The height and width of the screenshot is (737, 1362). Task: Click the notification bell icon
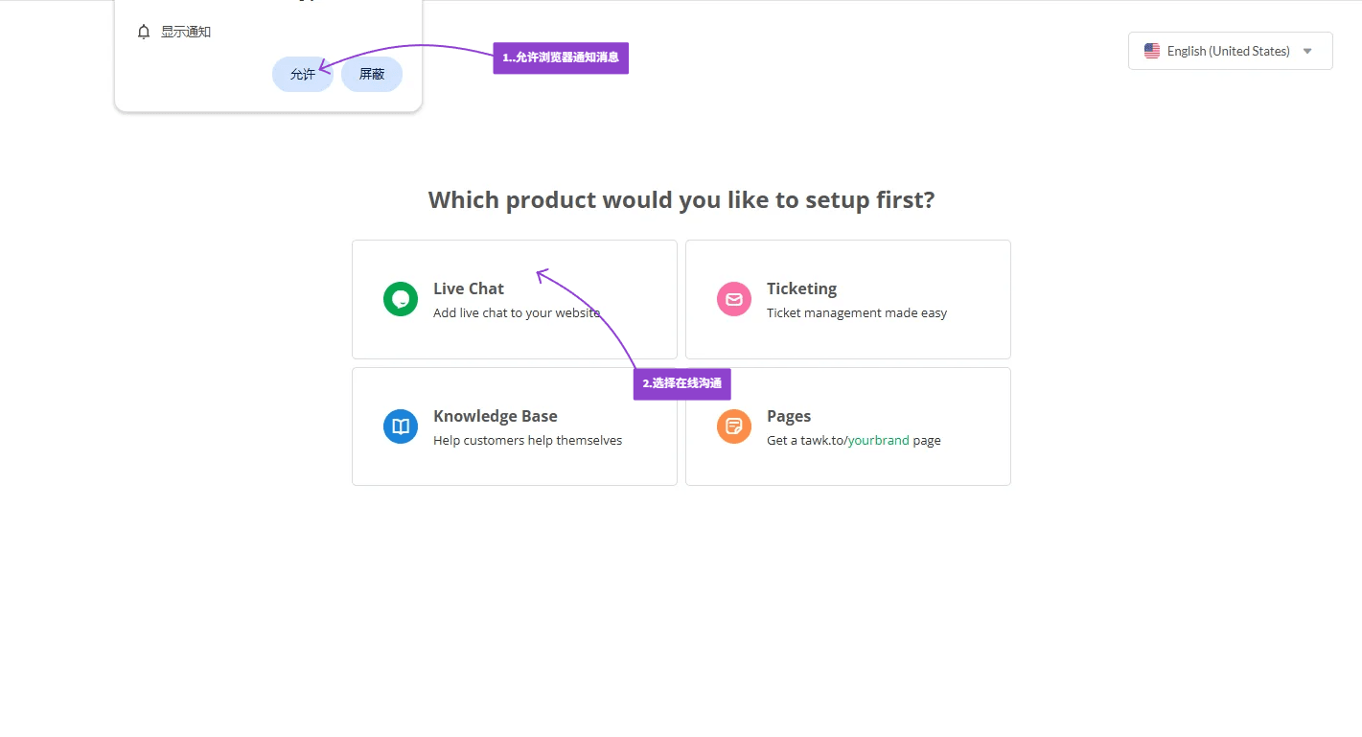[x=144, y=32]
